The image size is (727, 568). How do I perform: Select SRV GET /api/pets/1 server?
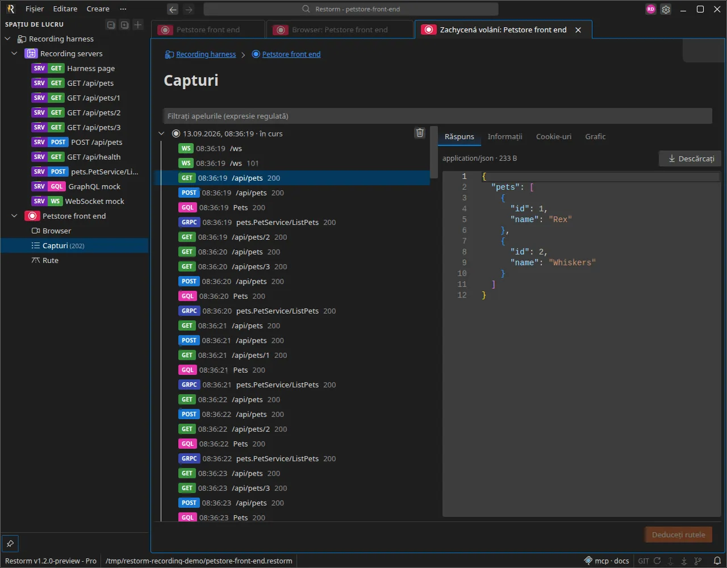(74, 98)
